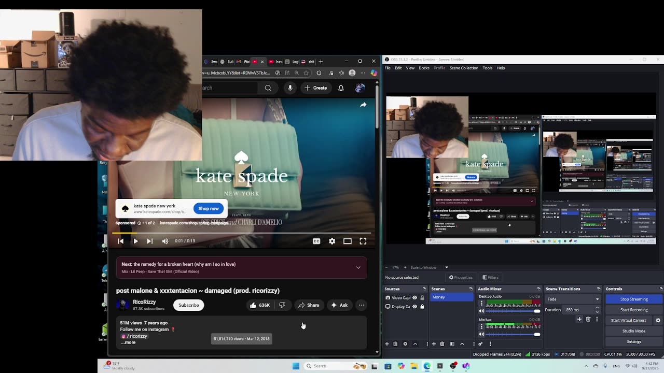
Task: Subscribe to RicoRizzy channel
Action: coord(189,305)
